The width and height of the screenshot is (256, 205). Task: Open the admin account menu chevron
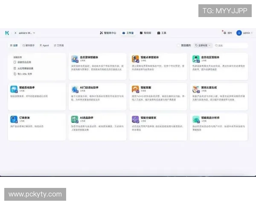pyautogui.click(x=252, y=33)
